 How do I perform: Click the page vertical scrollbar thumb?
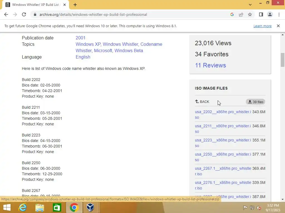pyautogui.click(x=282, y=60)
